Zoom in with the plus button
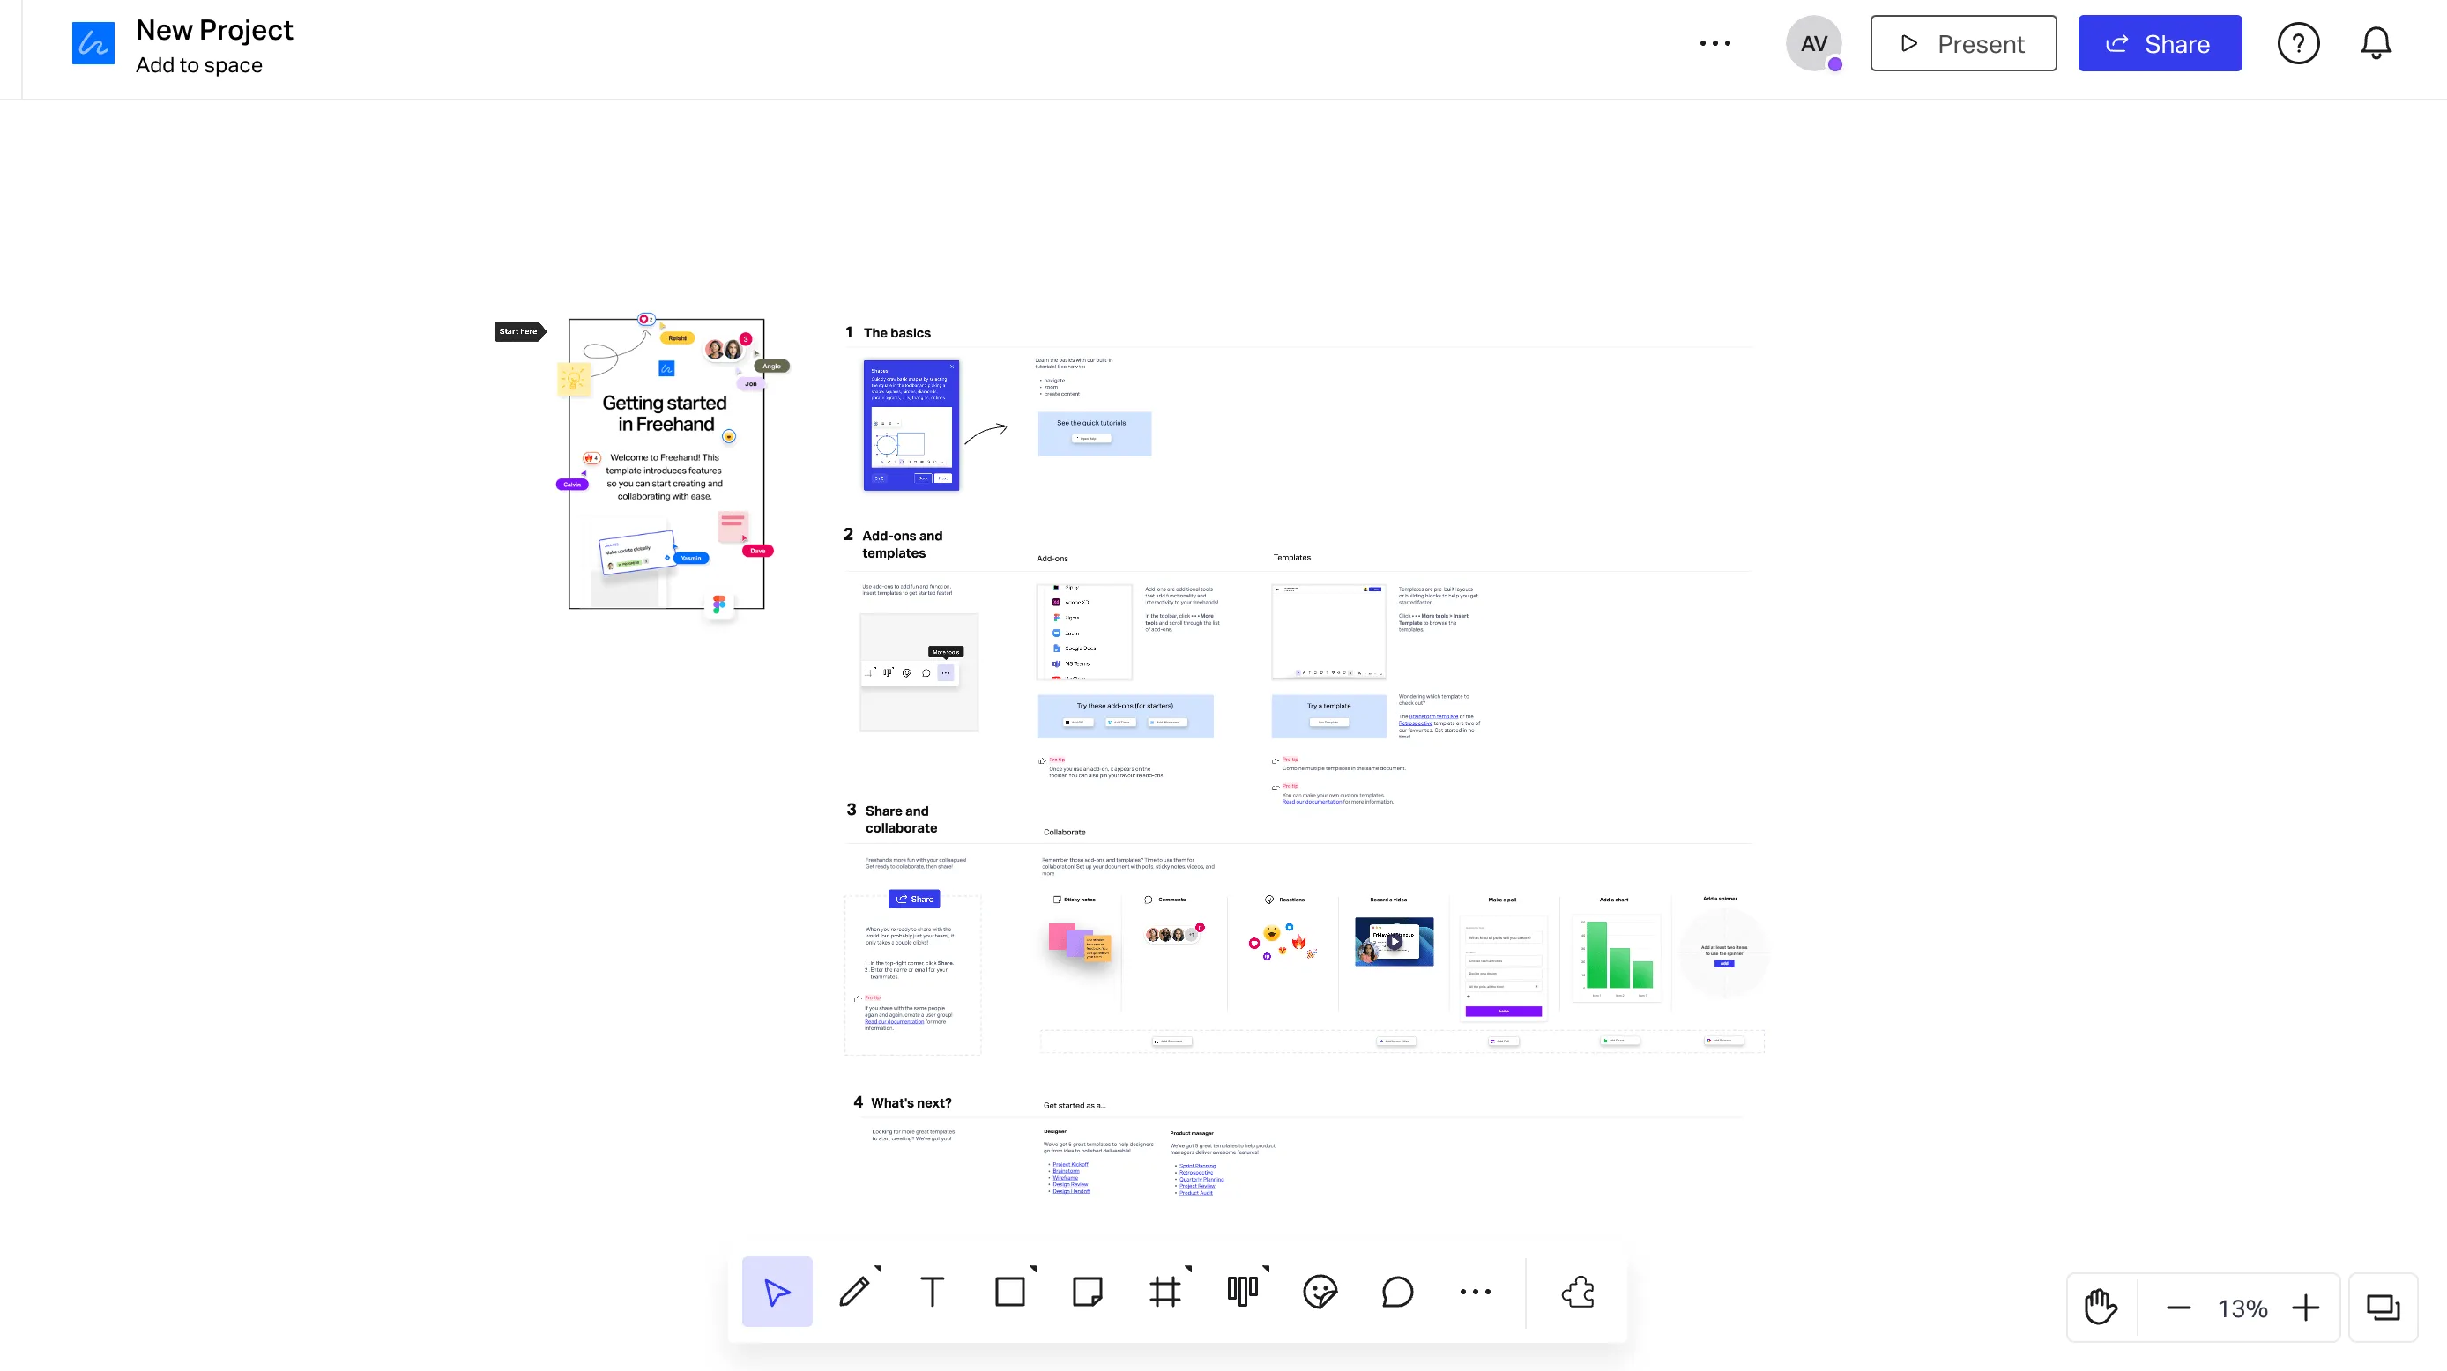This screenshot has height=1371, width=2447. [x=2305, y=1308]
